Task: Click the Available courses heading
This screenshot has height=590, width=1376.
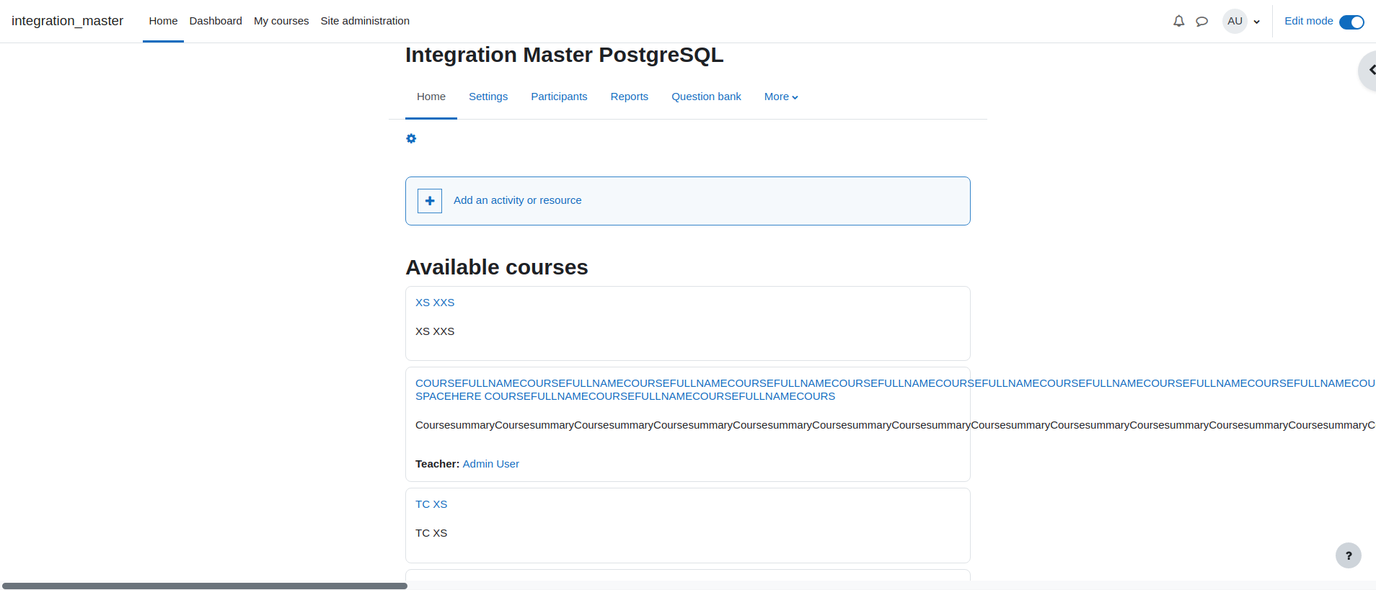Action: [x=497, y=267]
